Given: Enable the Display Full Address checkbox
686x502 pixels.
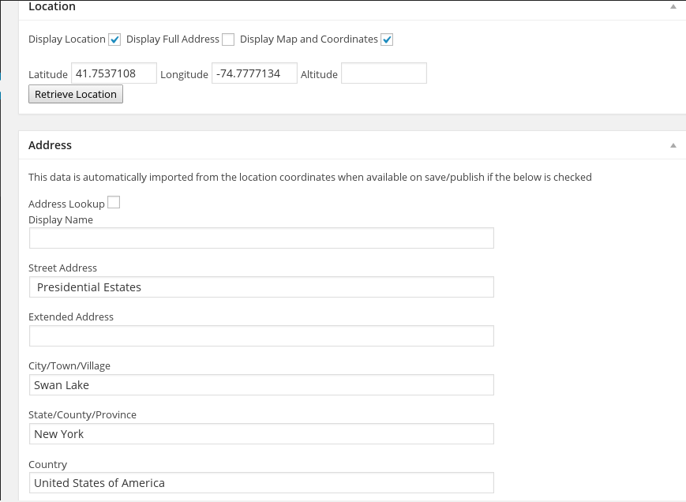Looking at the screenshot, I should [x=228, y=39].
